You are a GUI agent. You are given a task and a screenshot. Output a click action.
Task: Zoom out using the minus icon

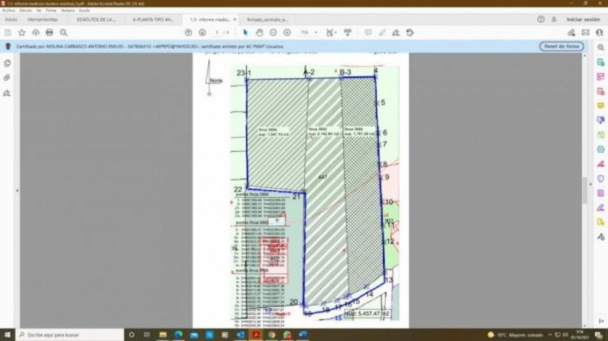click(x=274, y=32)
